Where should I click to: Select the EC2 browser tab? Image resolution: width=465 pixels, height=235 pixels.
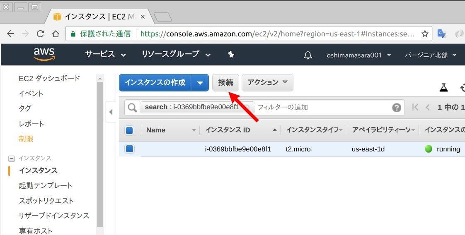click(x=99, y=17)
